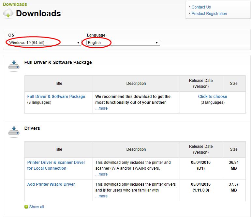Click the cloud download icon beside Downloads heading
This screenshot has height=217, width=251.
[8, 13]
